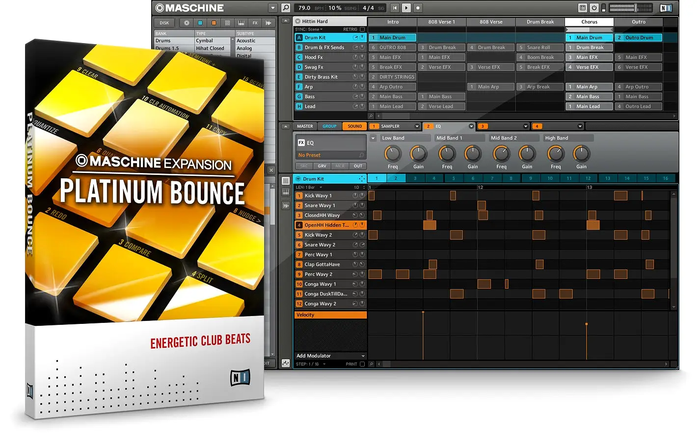The width and height of the screenshot is (700, 440).
Task: Select the blue group filter icon in the browser
Action: pyautogui.click(x=200, y=23)
